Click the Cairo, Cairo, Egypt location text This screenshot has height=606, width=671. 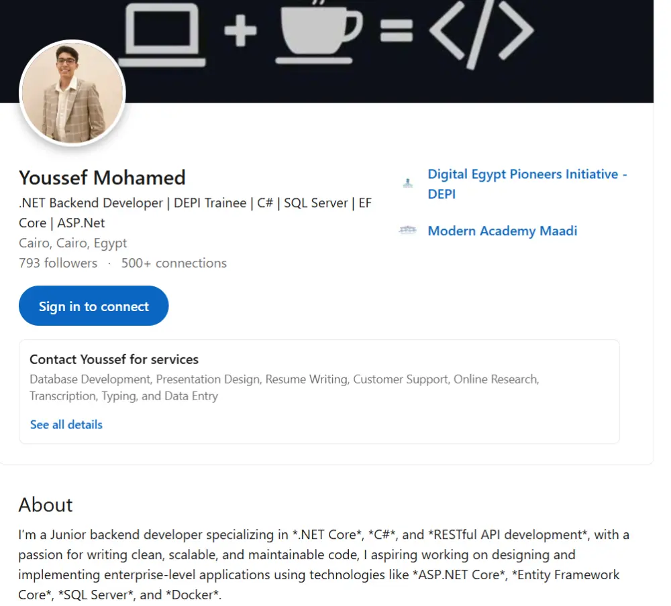[x=72, y=243]
